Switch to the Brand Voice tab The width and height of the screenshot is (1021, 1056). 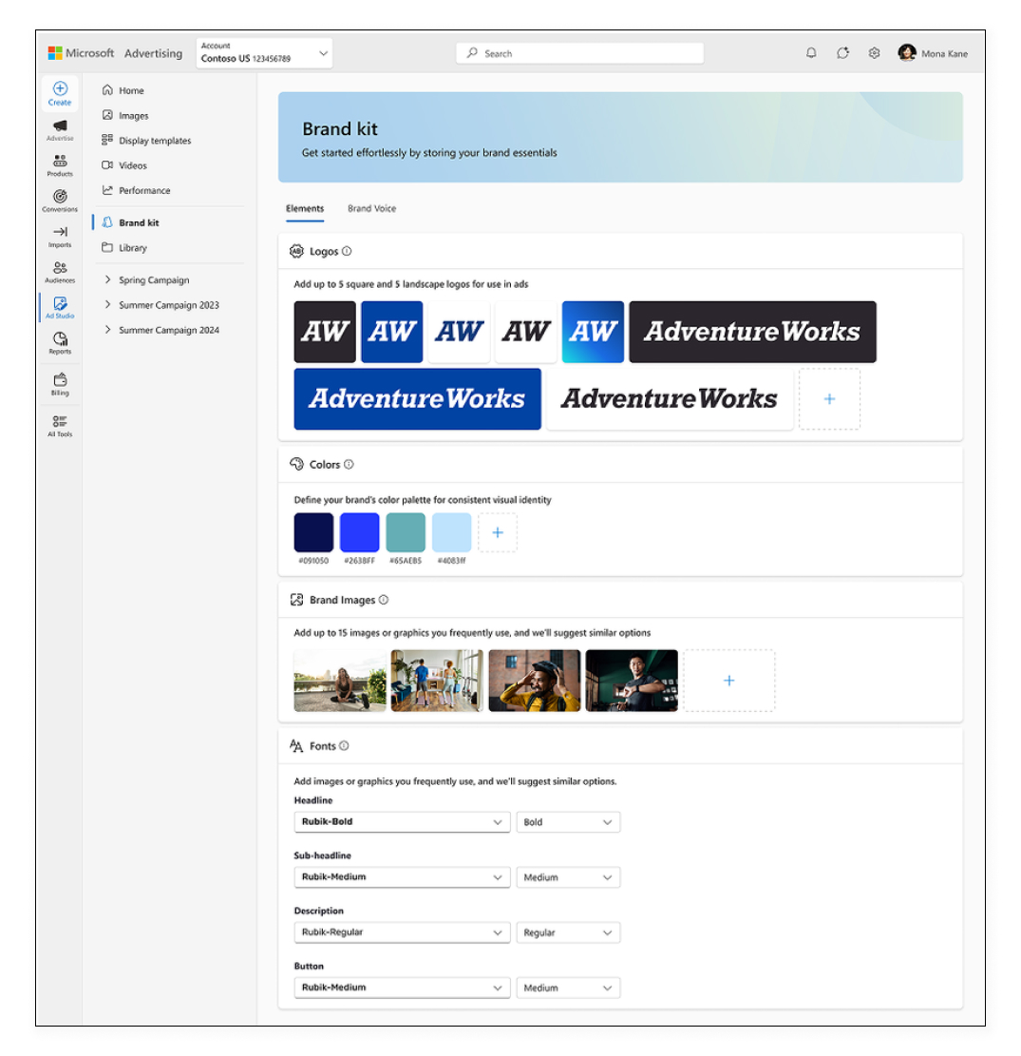coord(371,209)
